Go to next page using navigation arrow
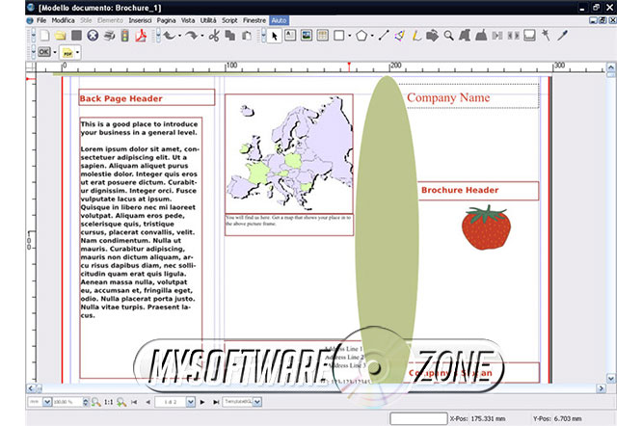 click(x=202, y=401)
